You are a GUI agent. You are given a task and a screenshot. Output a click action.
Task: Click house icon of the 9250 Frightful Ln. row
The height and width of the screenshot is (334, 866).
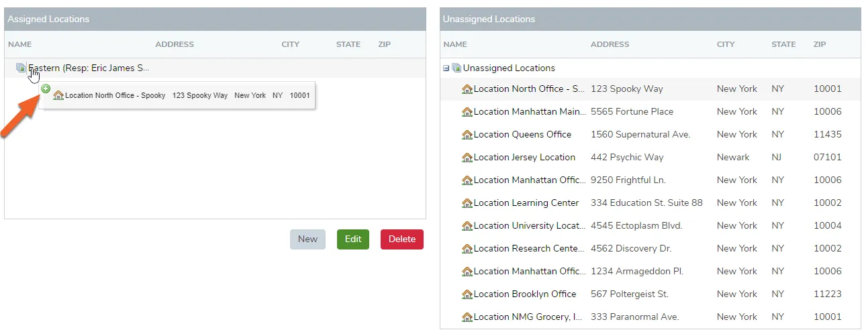click(x=467, y=180)
